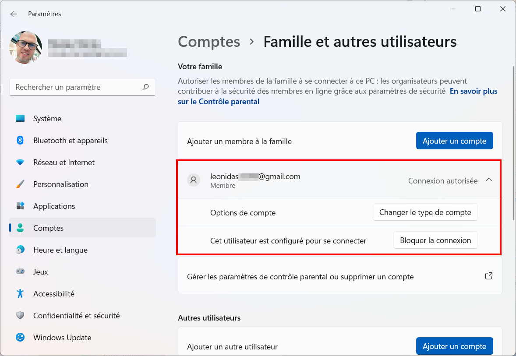The image size is (516, 356).
Task: Collapse the leonidas account chevron
Action: 489,180
